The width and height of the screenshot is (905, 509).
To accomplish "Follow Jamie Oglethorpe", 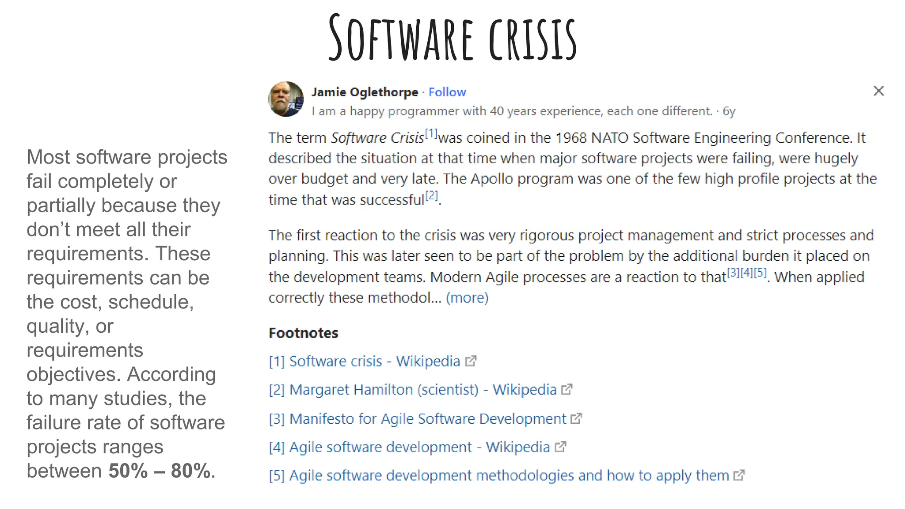I will (x=447, y=92).
